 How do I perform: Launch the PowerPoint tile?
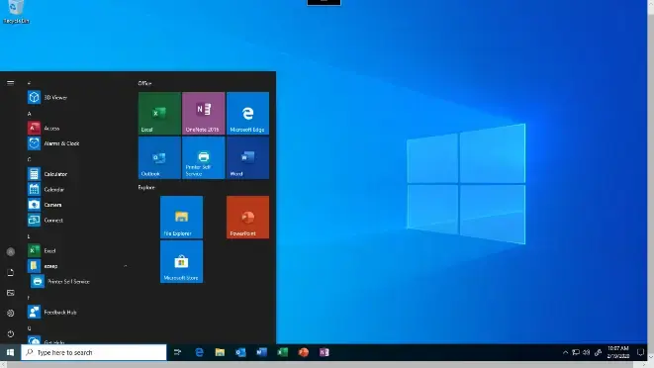pyautogui.click(x=247, y=218)
